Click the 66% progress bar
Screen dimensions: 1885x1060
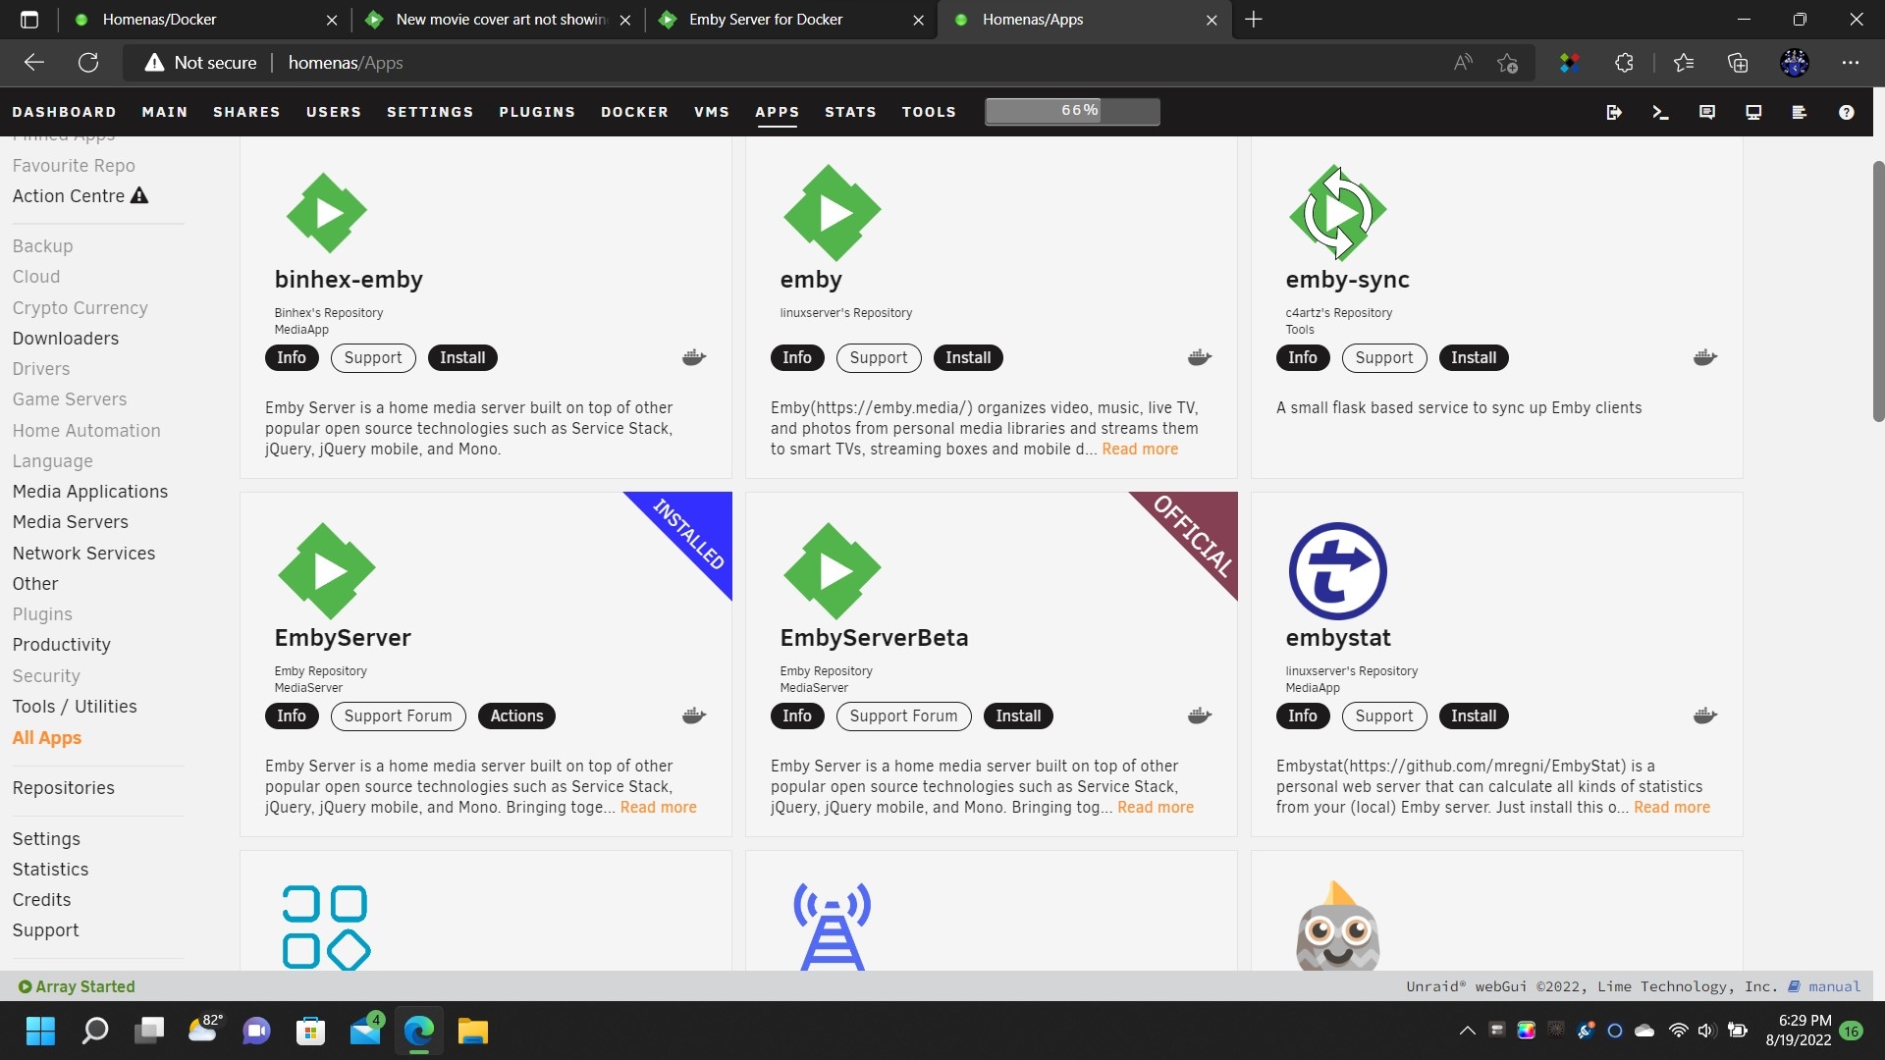[1072, 111]
